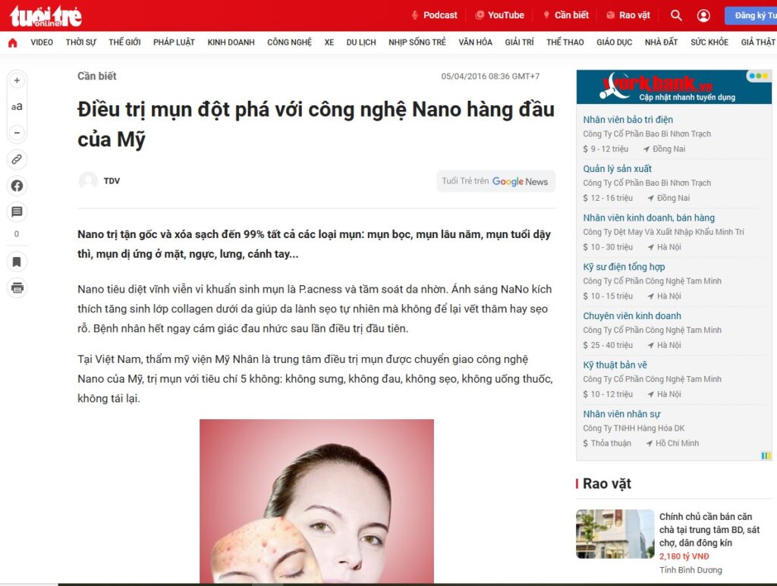Viewport: 777px width, 586px height.
Task: Go to YouTube link in header
Action: pyautogui.click(x=499, y=15)
